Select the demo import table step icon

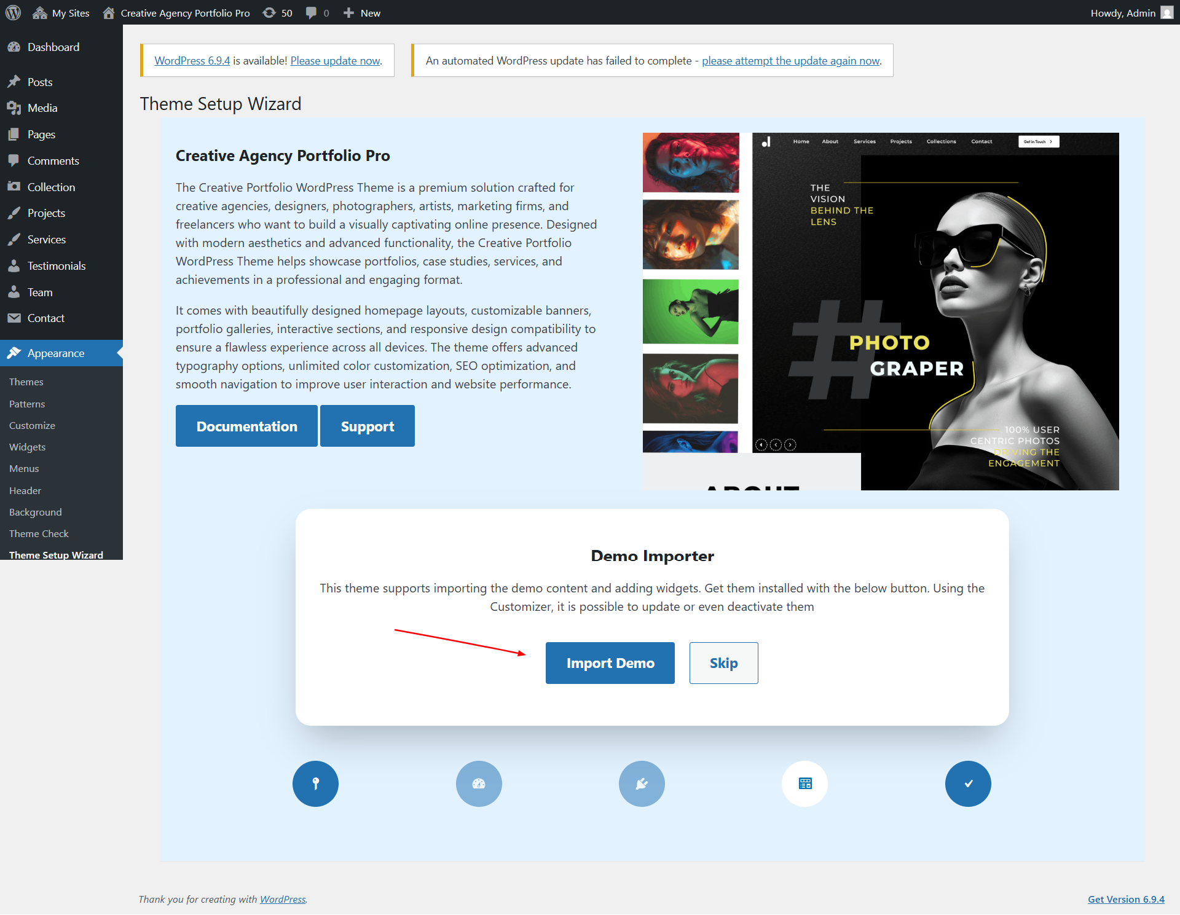(x=804, y=783)
